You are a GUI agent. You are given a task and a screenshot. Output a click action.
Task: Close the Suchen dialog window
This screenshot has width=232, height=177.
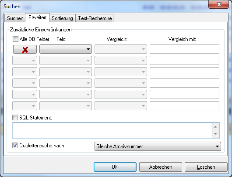(x=219, y=4)
